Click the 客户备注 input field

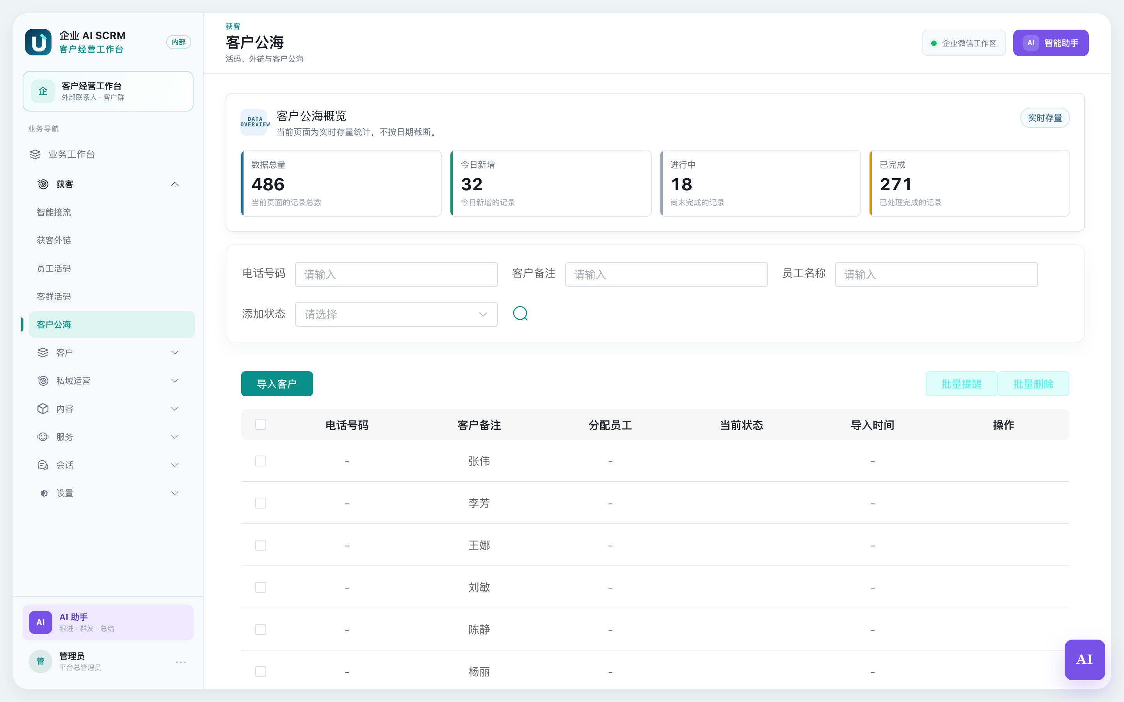(x=666, y=275)
